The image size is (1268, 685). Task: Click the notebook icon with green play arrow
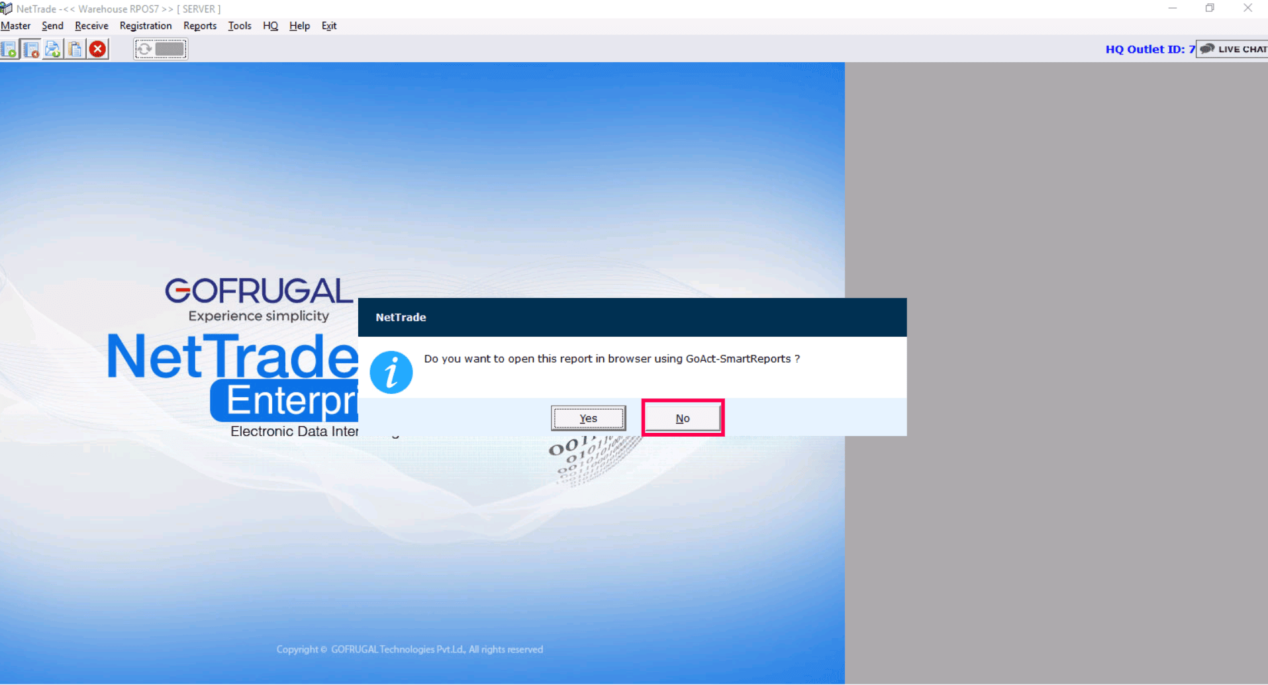coord(9,49)
